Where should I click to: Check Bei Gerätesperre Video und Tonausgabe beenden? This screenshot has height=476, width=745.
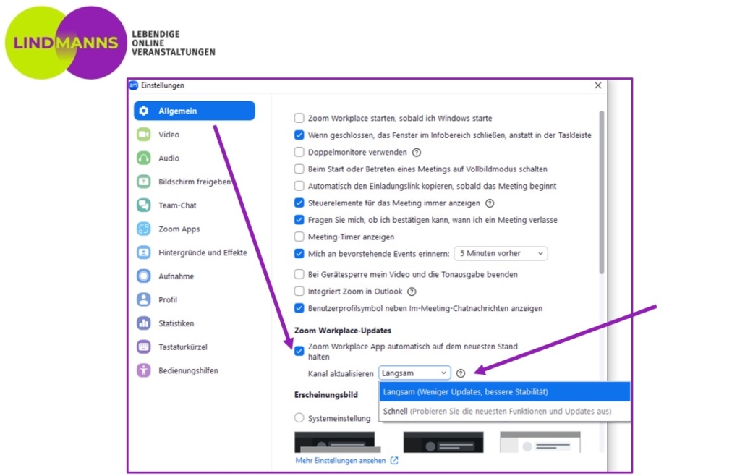[x=299, y=274]
